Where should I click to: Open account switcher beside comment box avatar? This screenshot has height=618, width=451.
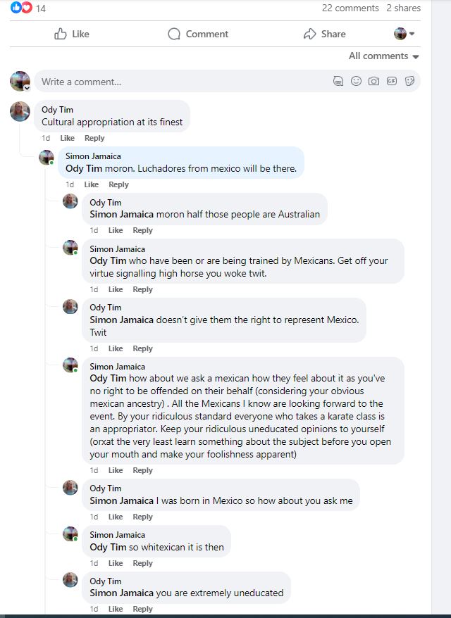point(27,88)
